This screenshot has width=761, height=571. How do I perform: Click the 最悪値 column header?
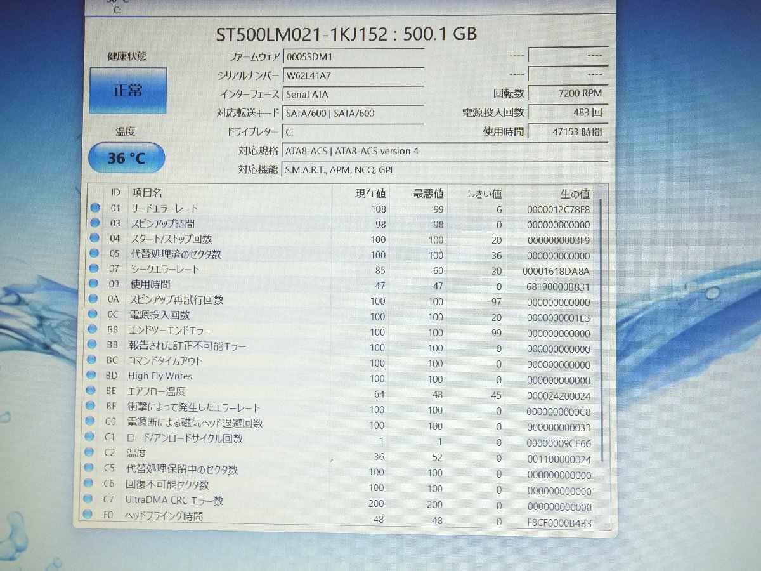pos(428,193)
